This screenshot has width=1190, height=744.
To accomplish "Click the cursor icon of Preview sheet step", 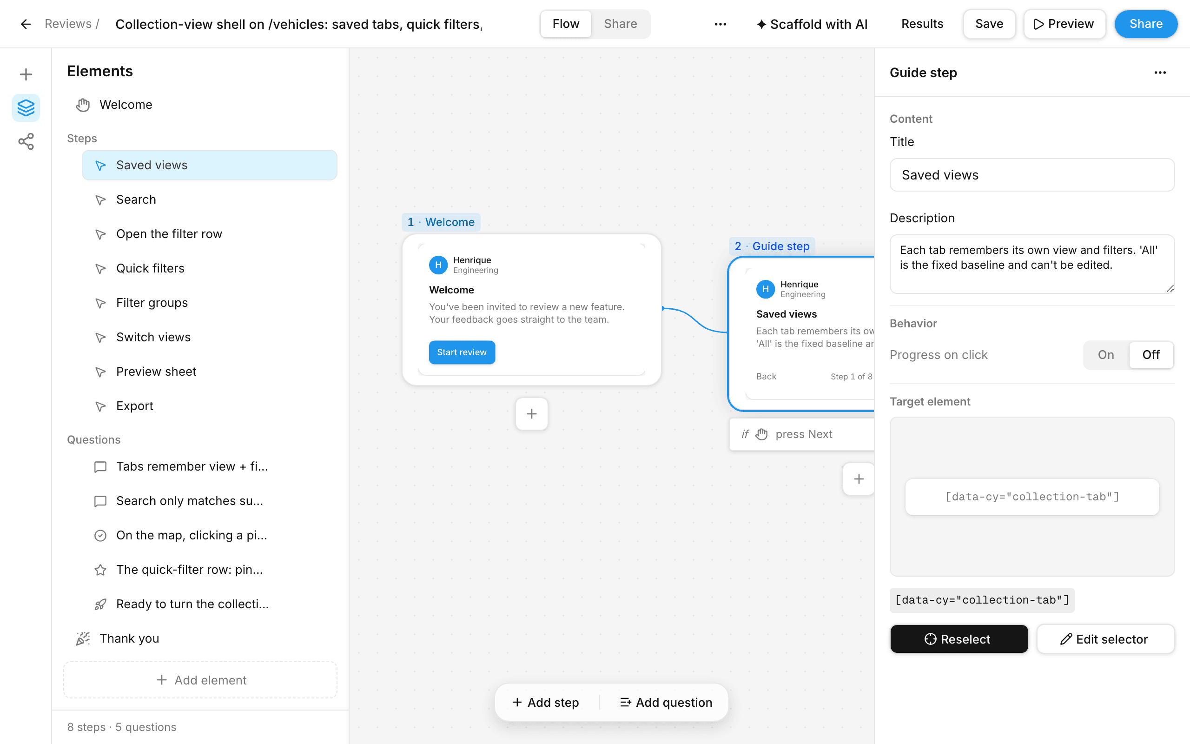I will point(100,372).
